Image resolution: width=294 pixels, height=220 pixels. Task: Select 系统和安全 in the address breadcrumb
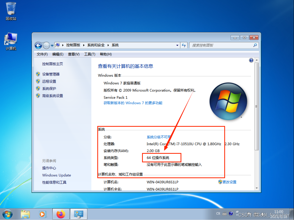coord(96,45)
